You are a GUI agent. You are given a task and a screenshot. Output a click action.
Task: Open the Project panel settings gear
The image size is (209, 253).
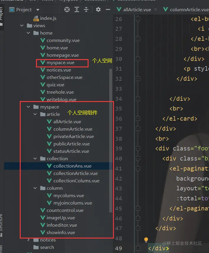[98, 10]
